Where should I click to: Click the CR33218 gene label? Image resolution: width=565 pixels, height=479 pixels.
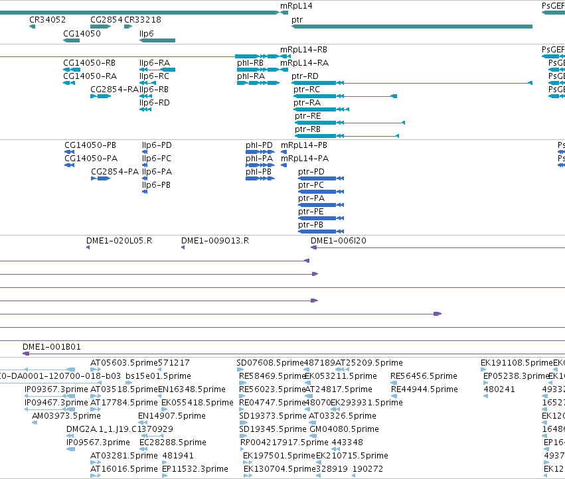(143, 20)
